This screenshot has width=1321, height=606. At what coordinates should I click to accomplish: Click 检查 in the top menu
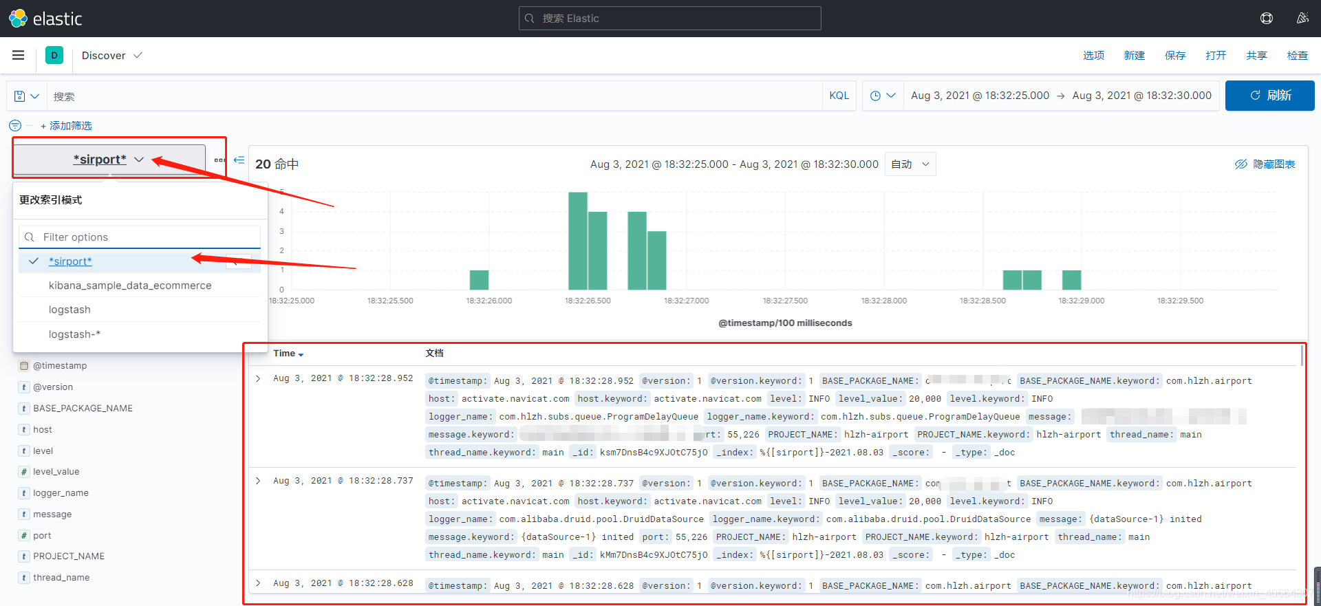click(1298, 56)
